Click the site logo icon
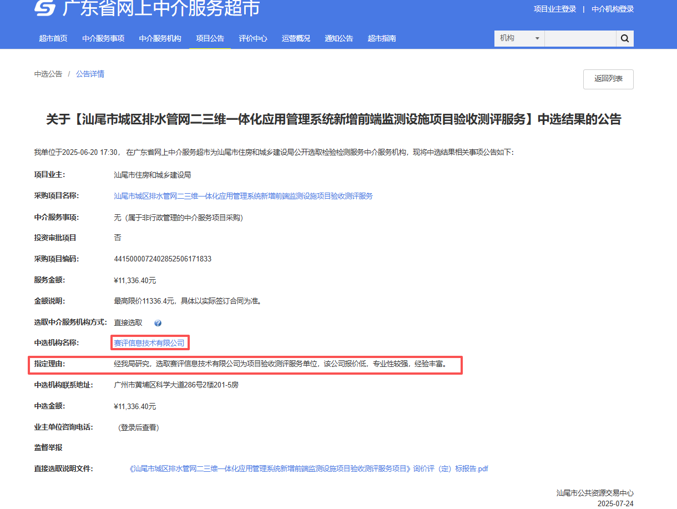Image resolution: width=677 pixels, height=509 pixels. point(45,8)
